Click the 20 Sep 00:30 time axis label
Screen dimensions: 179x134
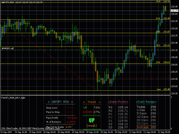point(50,132)
